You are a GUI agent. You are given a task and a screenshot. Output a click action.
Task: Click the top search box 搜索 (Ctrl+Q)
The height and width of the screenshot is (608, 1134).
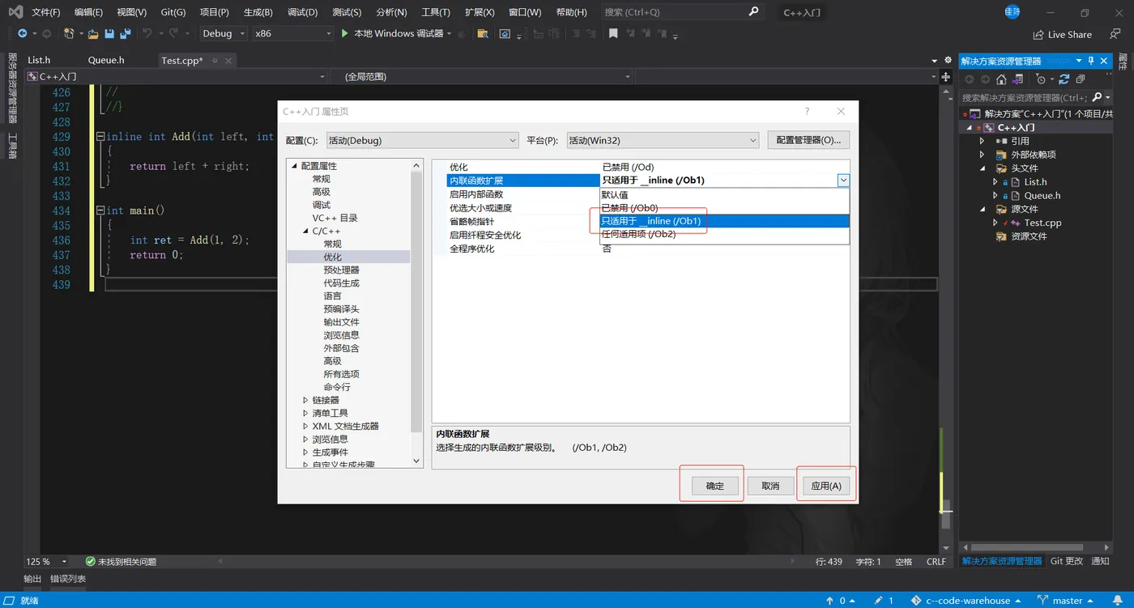683,12
